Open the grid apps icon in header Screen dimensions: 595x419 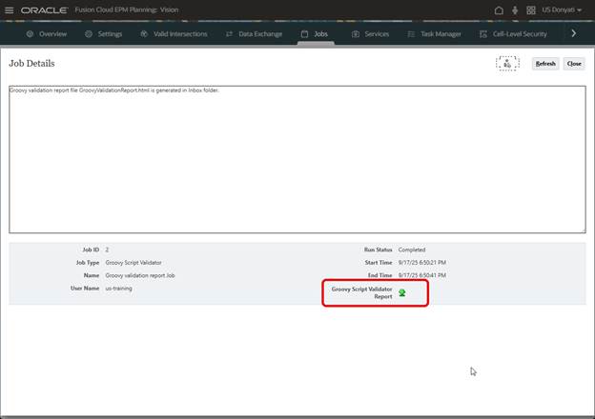coord(531,10)
